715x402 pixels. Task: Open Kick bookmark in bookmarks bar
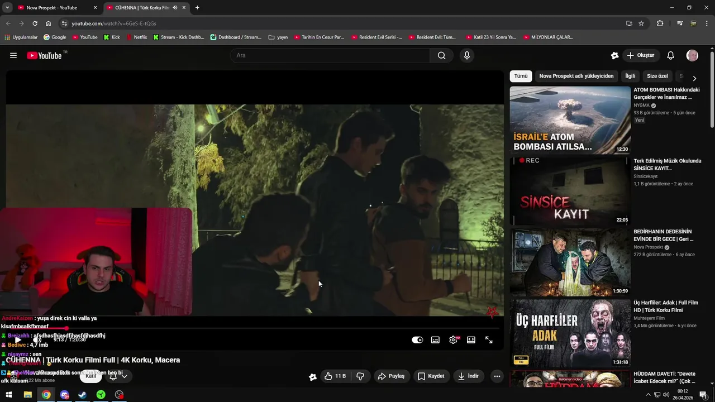[x=112, y=37]
